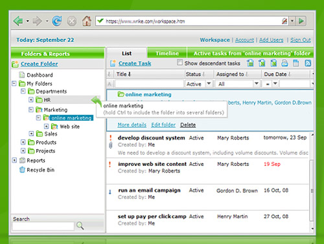Image resolution: width=324 pixels, height=244 pixels.
Task: Sort tasks by Due Date column
Action: pyautogui.click(x=277, y=74)
